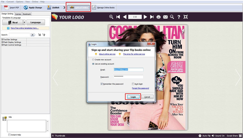
Task: Expand Flash Display Settings tree node
Action: [2, 42]
